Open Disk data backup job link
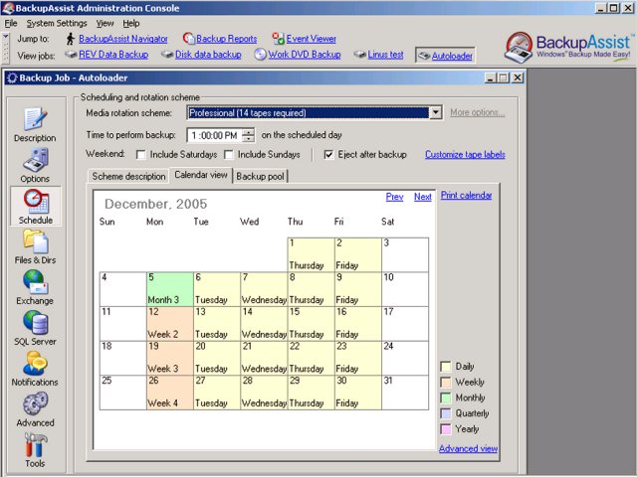 pos(208,54)
